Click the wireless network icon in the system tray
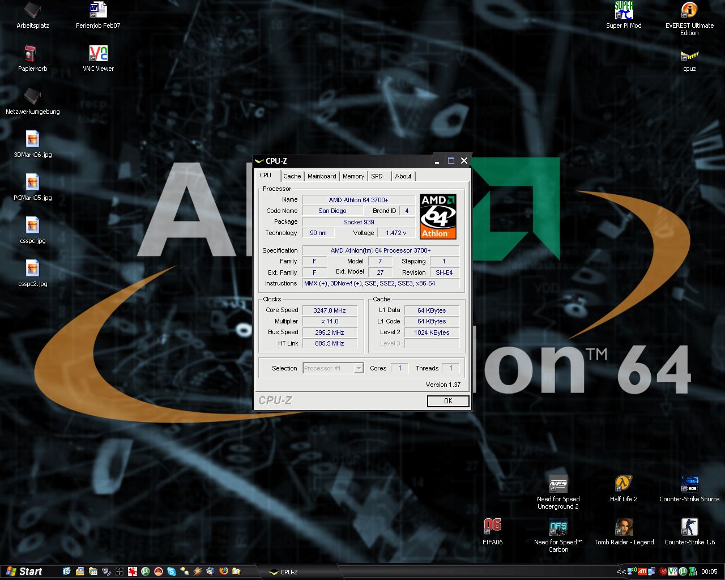This screenshot has height=580, width=725. tap(632, 572)
